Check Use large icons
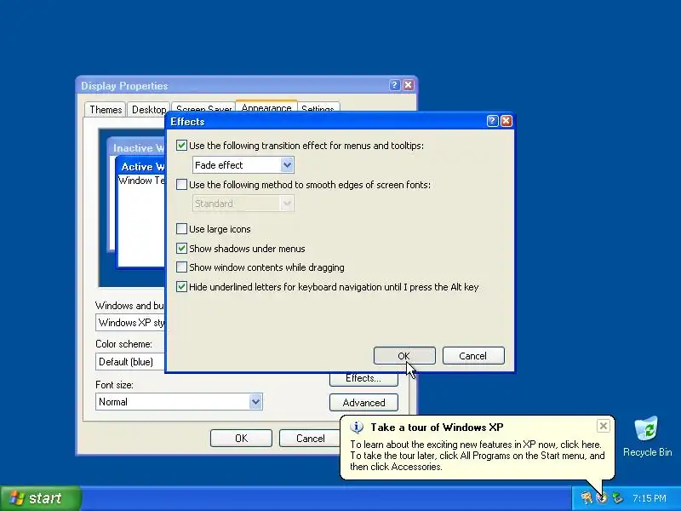 (181, 229)
